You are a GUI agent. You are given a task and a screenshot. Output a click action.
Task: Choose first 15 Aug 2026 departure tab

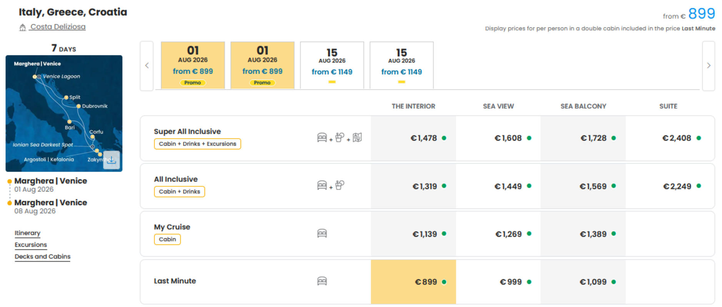[332, 65]
